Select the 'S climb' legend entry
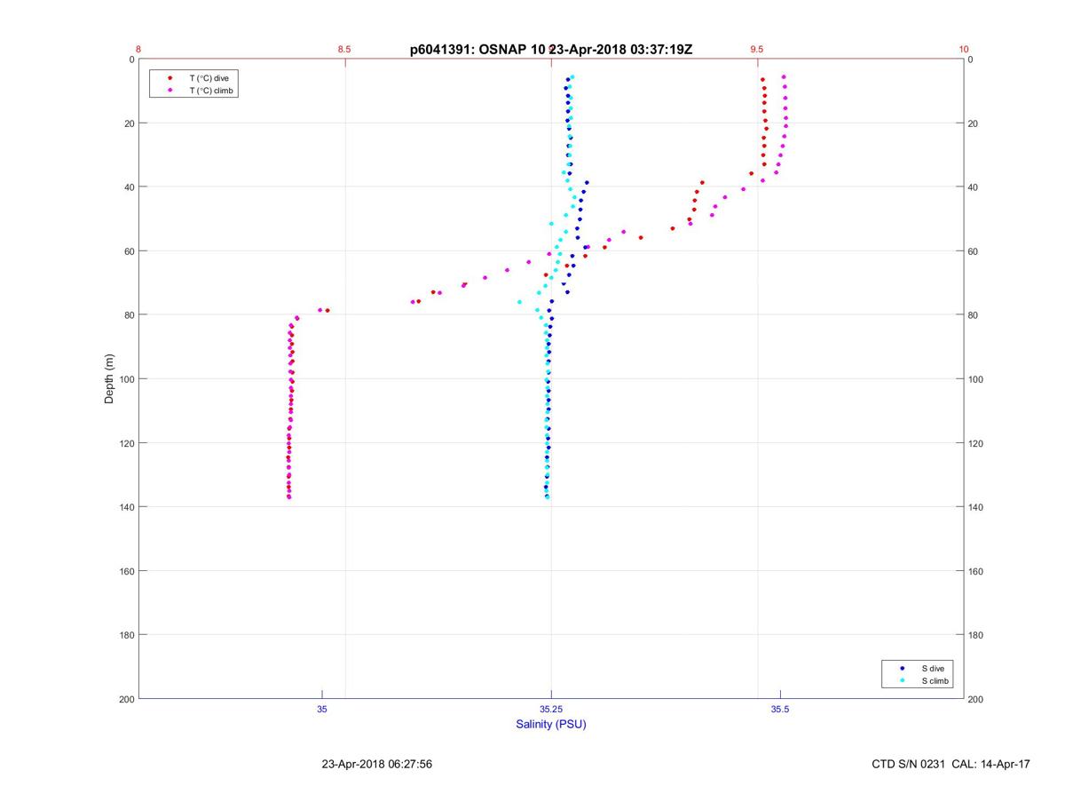 click(935, 681)
